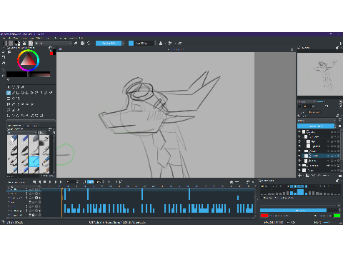Select the Measure tool in toolbox
The height and width of the screenshot is (257, 343).
point(14,110)
